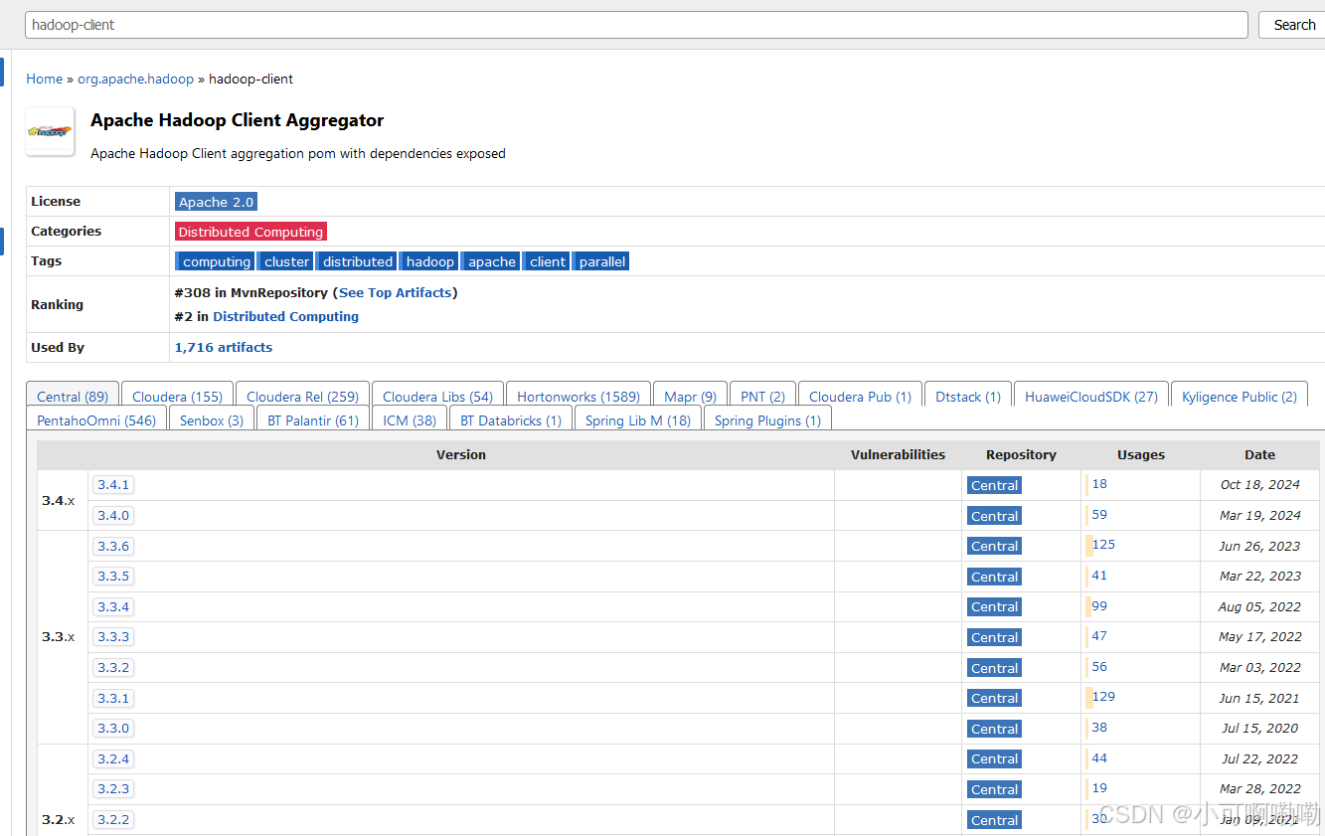Open 129 usages for version 3.3.1

(1103, 697)
